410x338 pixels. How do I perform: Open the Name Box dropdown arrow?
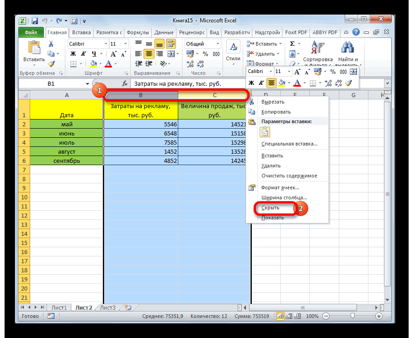click(x=87, y=84)
